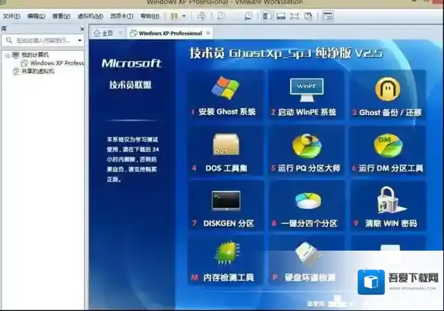Click the search magnifier icon in library
Screen dimensions: 444x311
click(x=9, y=40)
